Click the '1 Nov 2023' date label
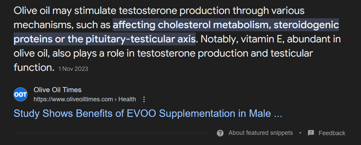The width and height of the screenshot is (361, 145). (x=73, y=69)
